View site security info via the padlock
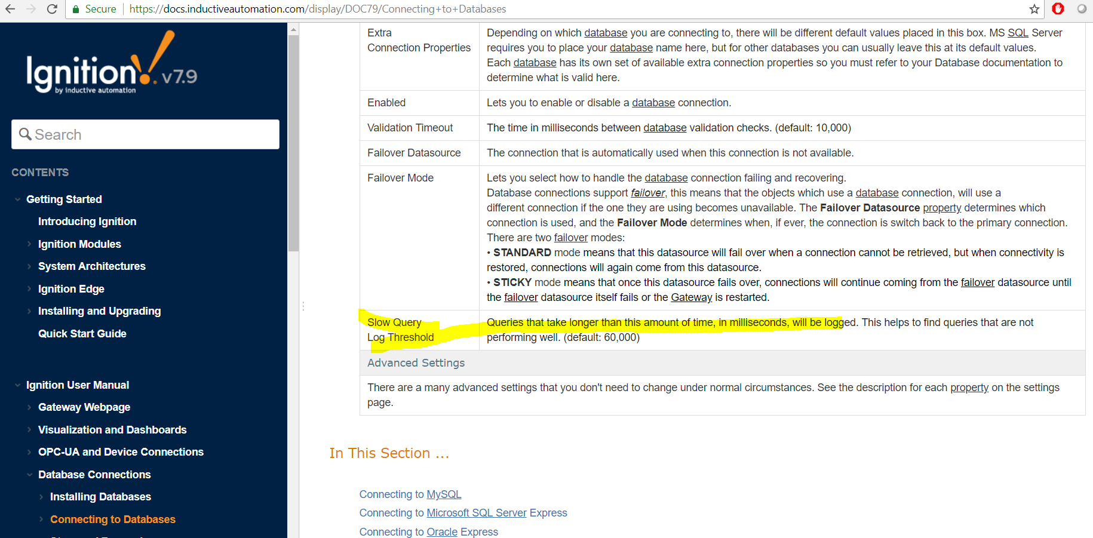The height and width of the screenshot is (538, 1093). [76, 9]
